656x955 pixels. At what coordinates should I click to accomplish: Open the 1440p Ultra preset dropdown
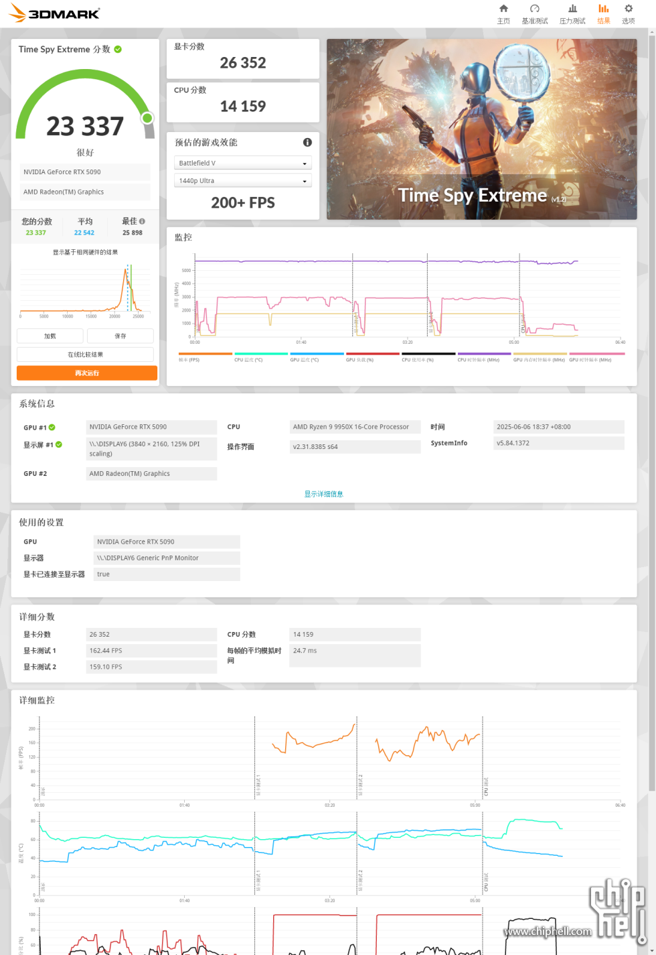[243, 180]
